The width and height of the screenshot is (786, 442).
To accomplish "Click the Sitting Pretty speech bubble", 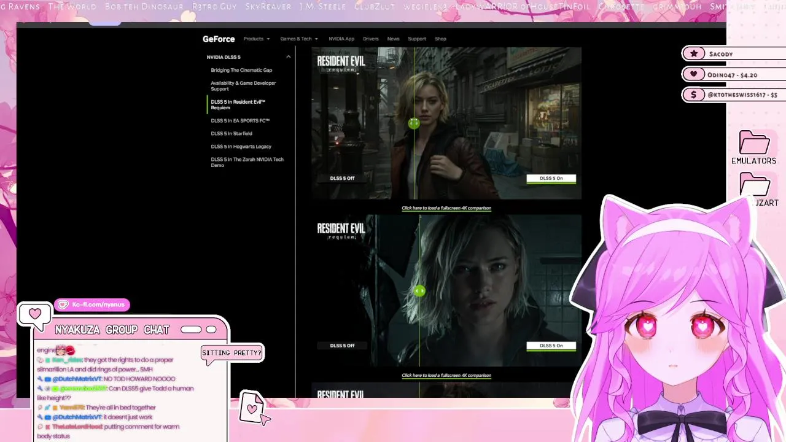I will [232, 353].
